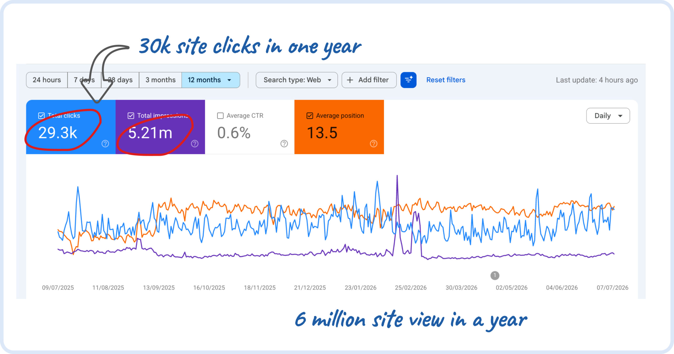Open the Daily granularity dropdown
The height and width of the screenshot is (354, 674).
click(608, 116)
